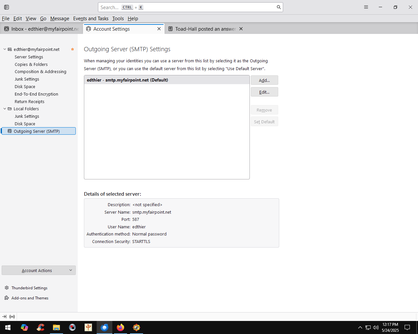Image resolution: width=418 pixels, height=334 pixels.
Task: Select Junk Settings under Local Folders
Action: [x=27, y=116]
